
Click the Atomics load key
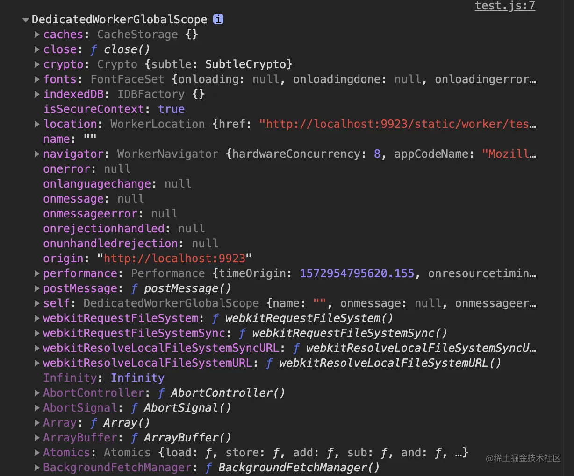178,453
